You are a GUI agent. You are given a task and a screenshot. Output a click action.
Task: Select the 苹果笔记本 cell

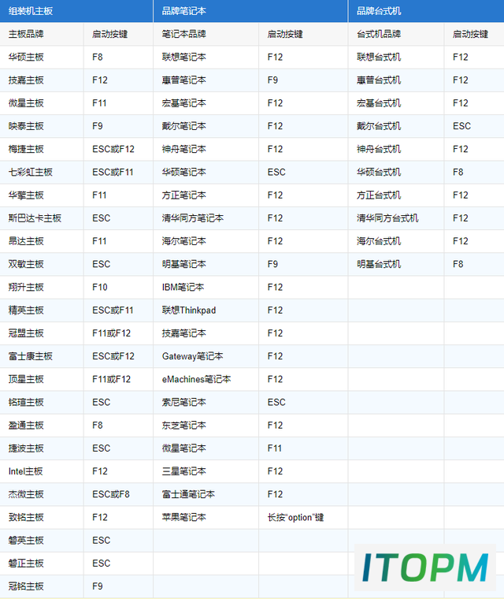click(x=206, y=517)
